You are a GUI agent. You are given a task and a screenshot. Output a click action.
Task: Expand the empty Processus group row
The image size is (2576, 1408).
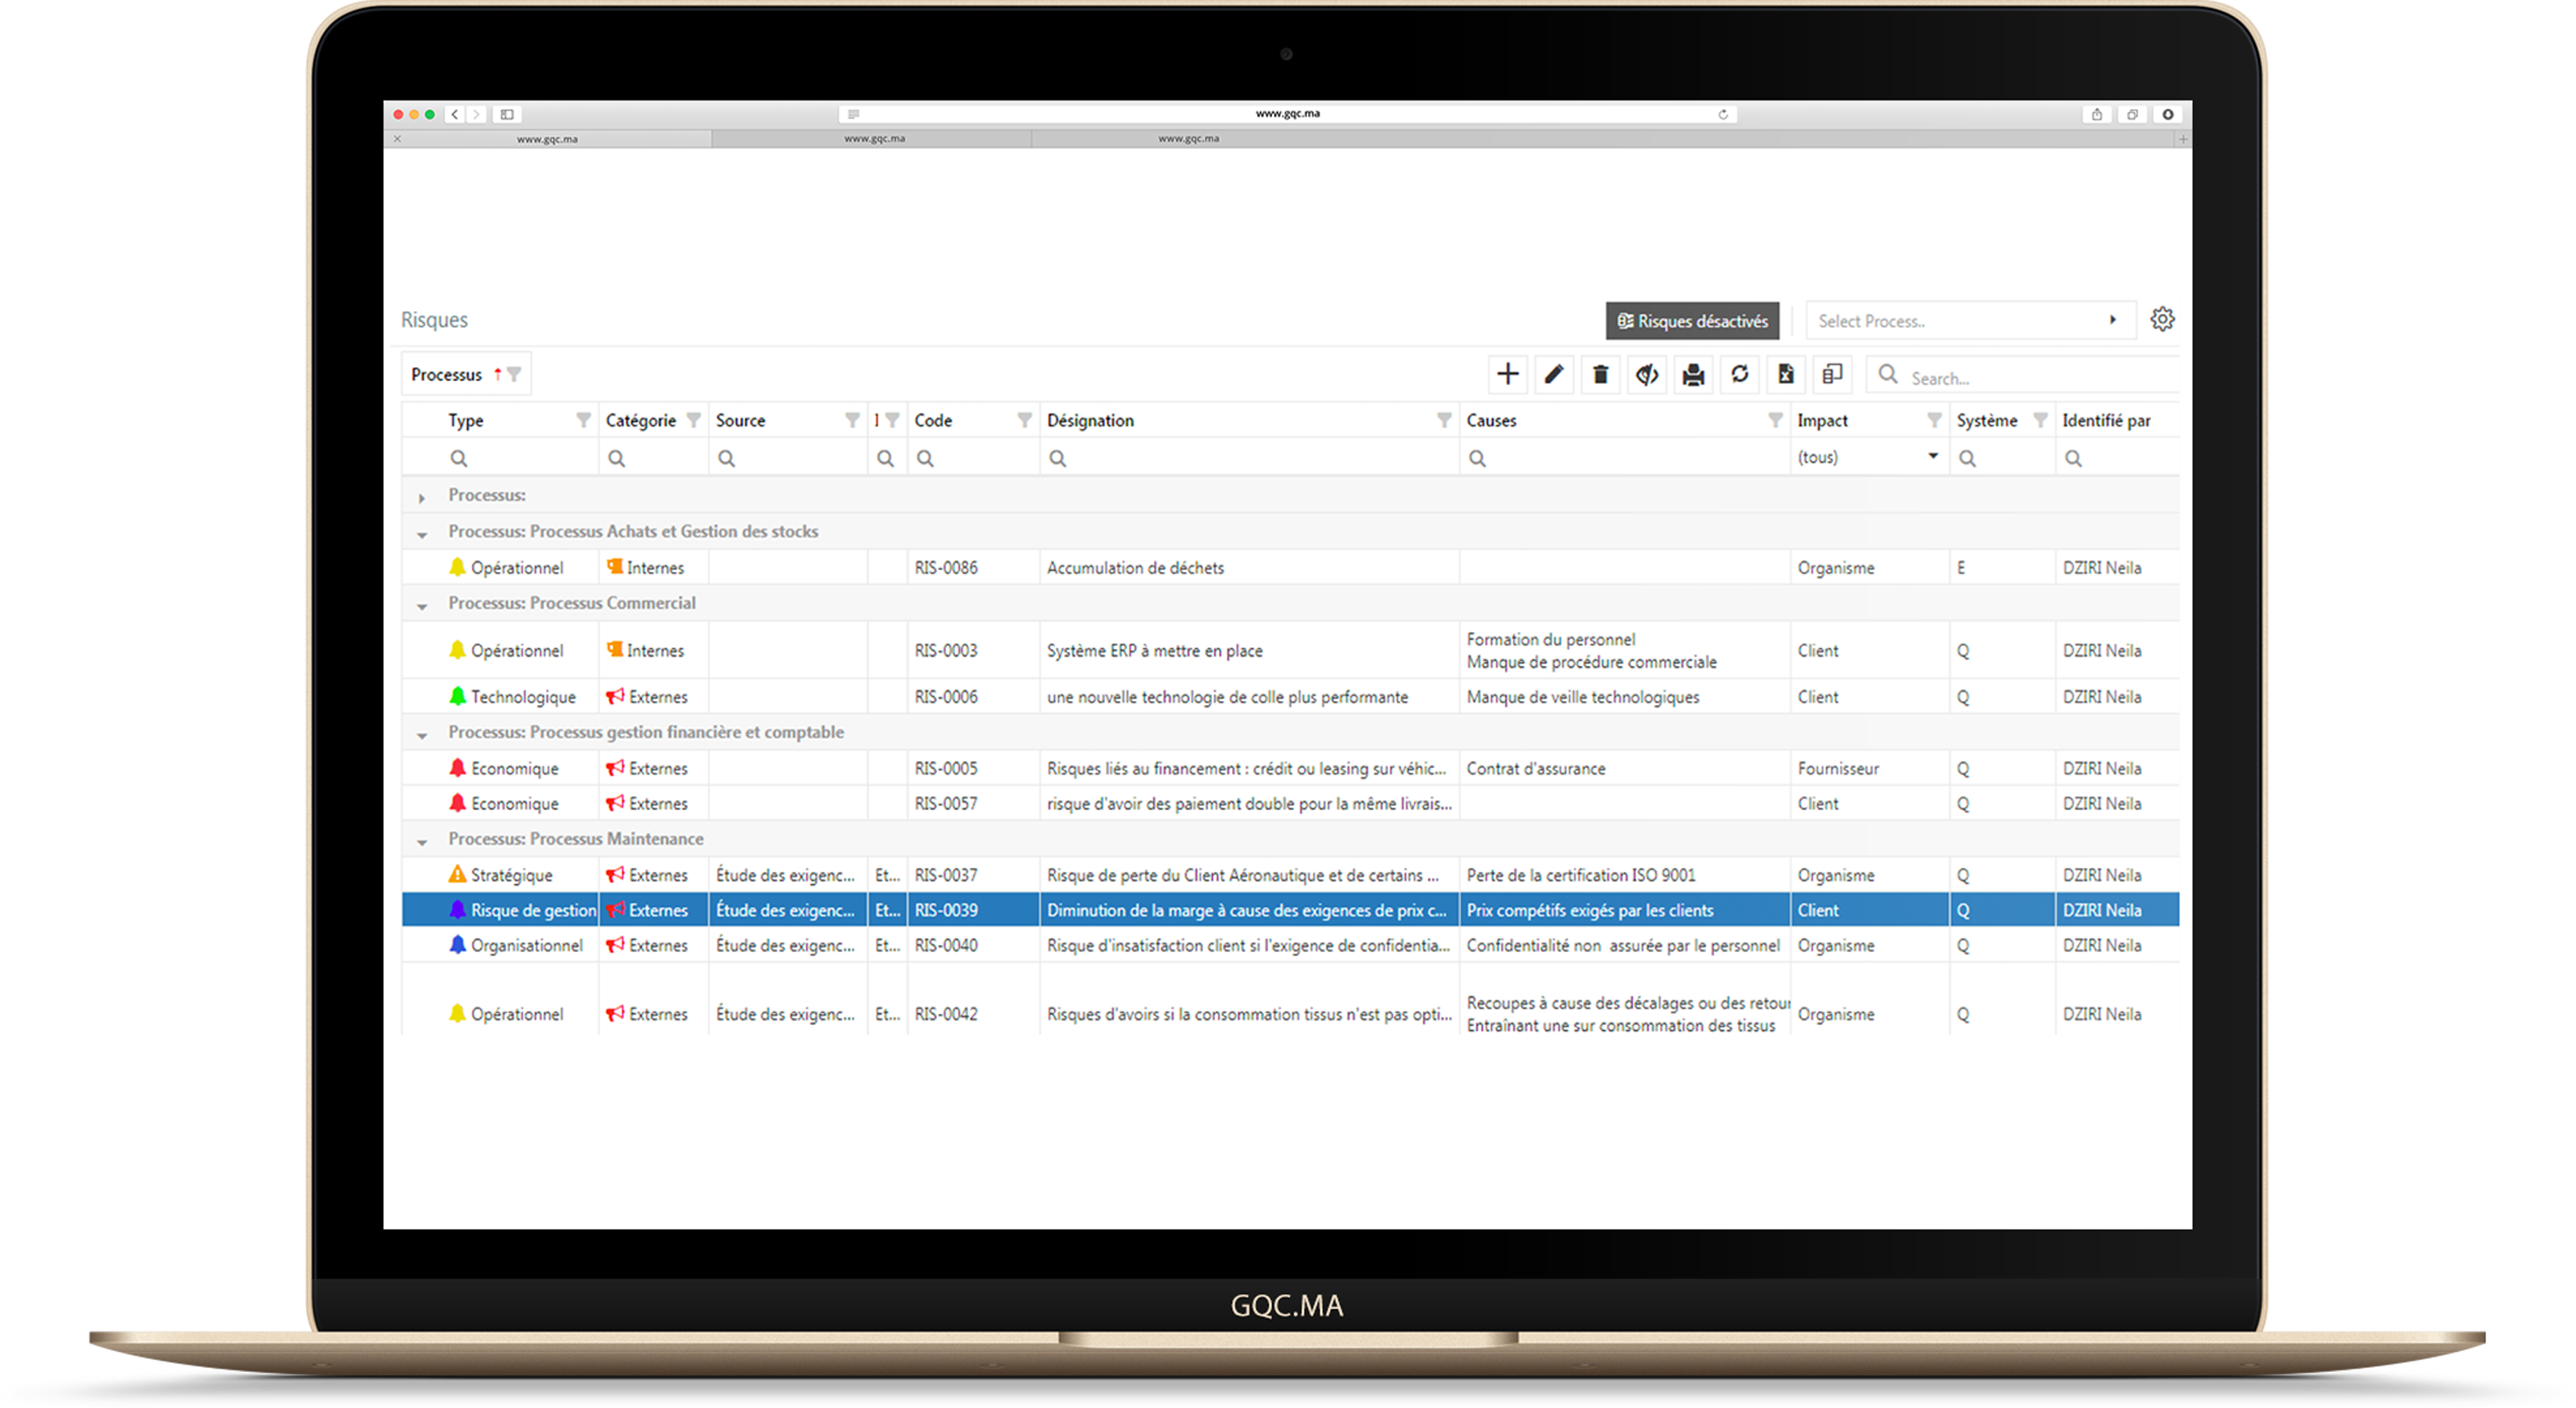[x=422, y=497]
